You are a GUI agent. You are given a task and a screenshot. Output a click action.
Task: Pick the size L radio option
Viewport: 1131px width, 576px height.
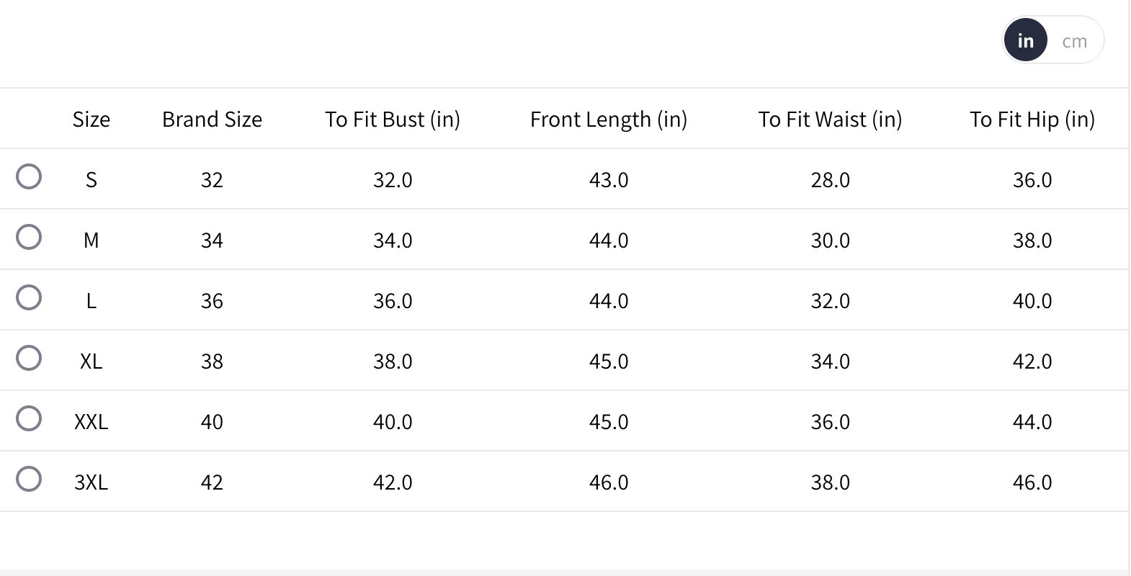[29, 297]
